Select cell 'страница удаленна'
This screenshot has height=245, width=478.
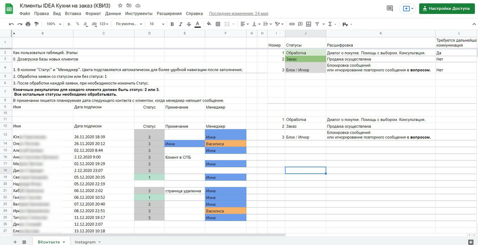185,191
